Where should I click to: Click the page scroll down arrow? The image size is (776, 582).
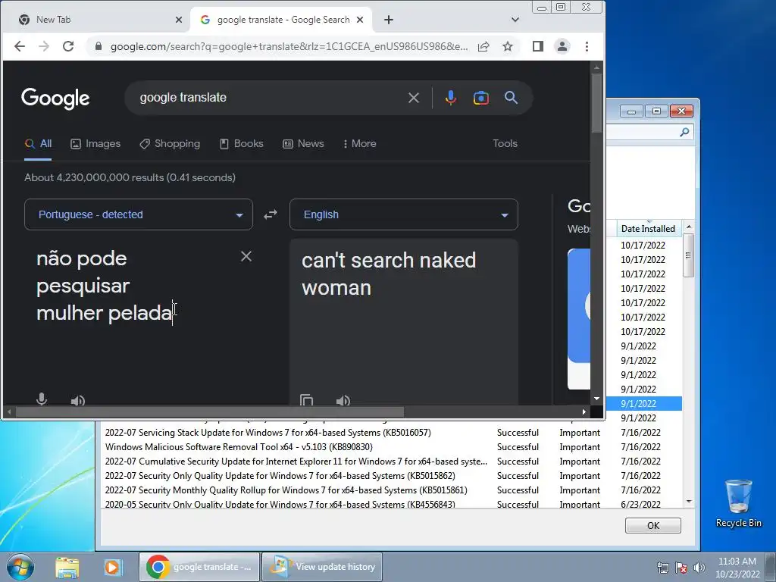(597, 399)
